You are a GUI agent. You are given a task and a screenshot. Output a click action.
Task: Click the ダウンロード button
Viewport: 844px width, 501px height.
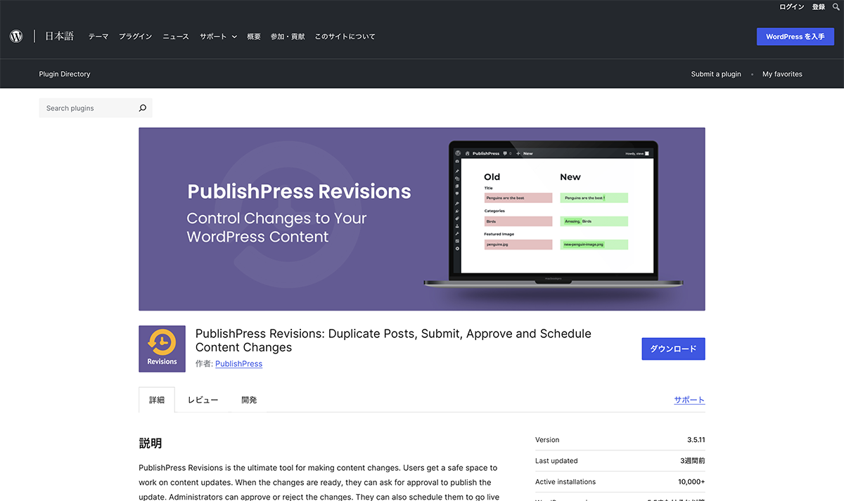673,349
